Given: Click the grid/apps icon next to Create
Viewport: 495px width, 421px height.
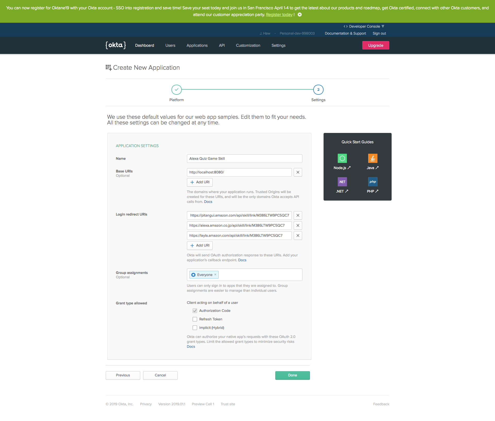Looking at the screenshot, I should click(109, 67).
